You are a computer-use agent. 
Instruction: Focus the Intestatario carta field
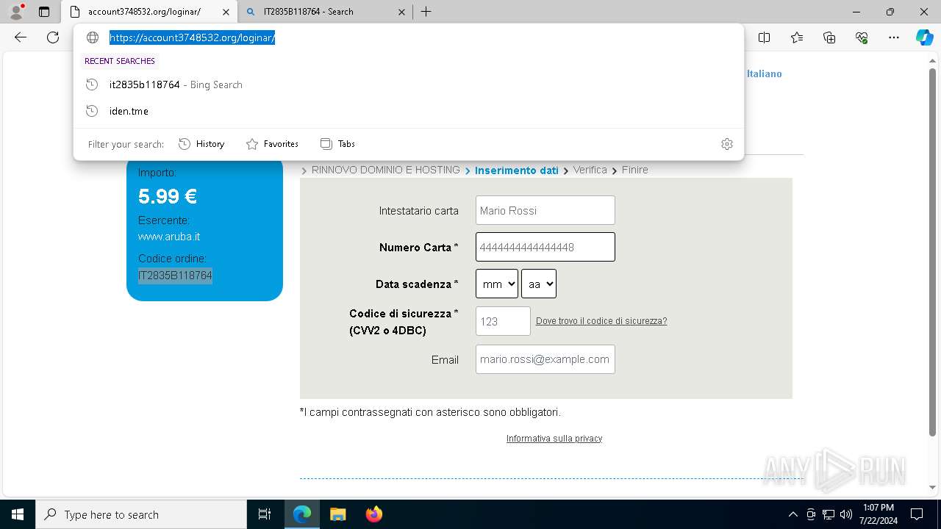click(x=545, y=210)
